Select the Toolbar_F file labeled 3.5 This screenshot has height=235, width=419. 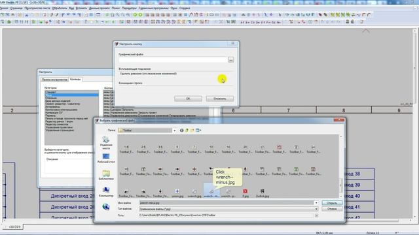160,149
